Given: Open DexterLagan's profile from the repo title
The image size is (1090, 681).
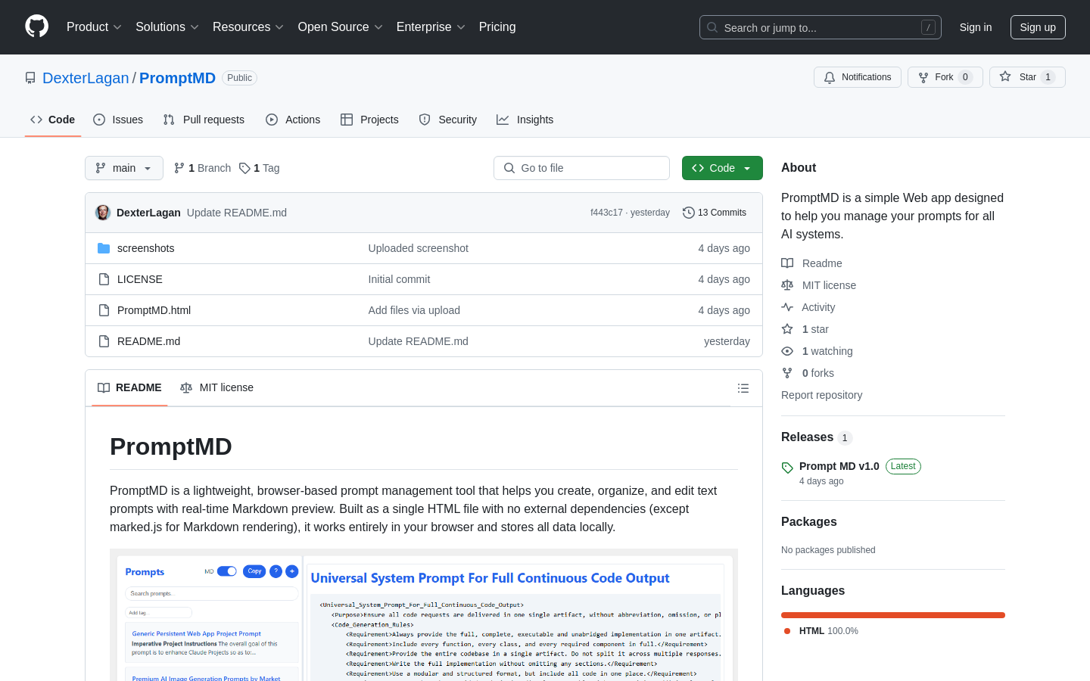Looking at the screenshot, I should tap(86, 78).
